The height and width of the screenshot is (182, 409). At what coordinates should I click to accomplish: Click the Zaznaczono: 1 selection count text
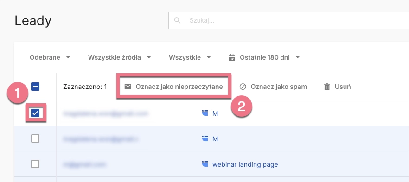(85, 87)
